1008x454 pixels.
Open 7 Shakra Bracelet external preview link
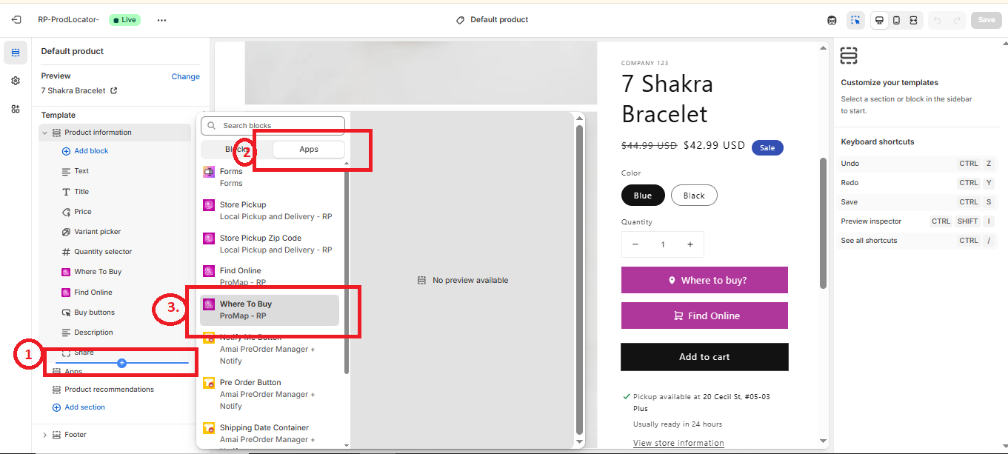113,90
